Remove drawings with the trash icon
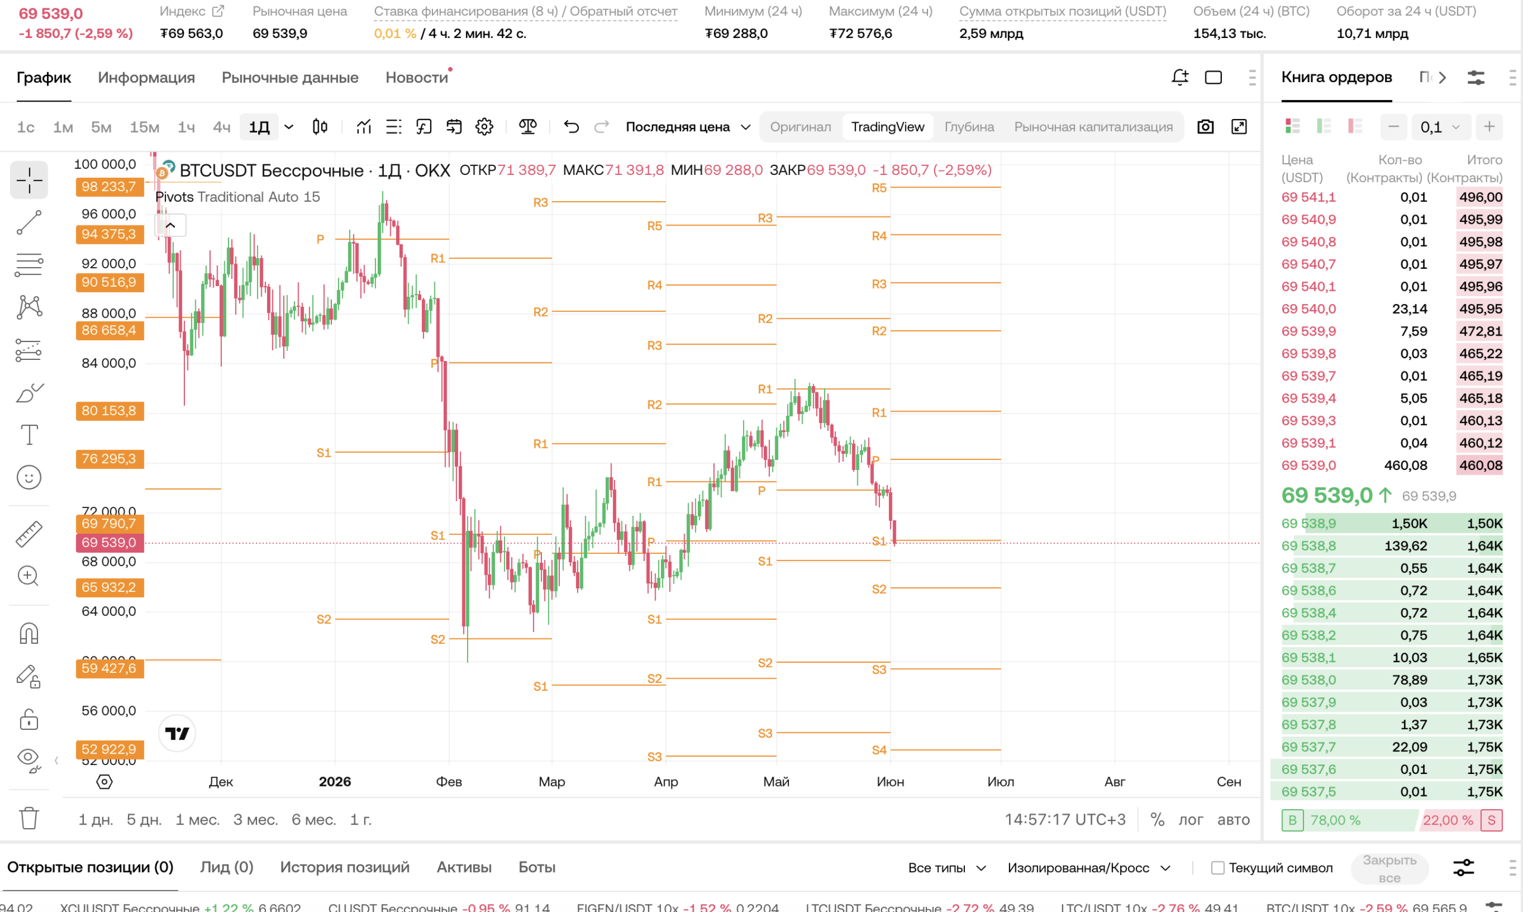This screenshot has width=1523, height=912. click(29, 818)
